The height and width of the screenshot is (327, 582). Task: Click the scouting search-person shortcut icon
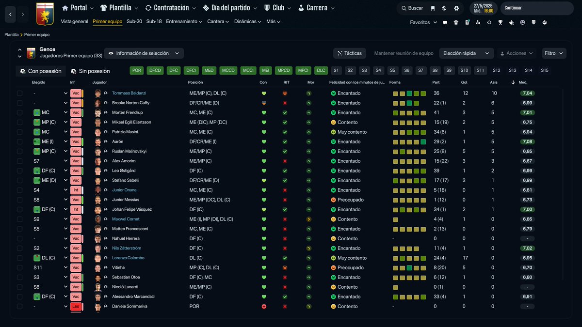(x=478, y=22)
